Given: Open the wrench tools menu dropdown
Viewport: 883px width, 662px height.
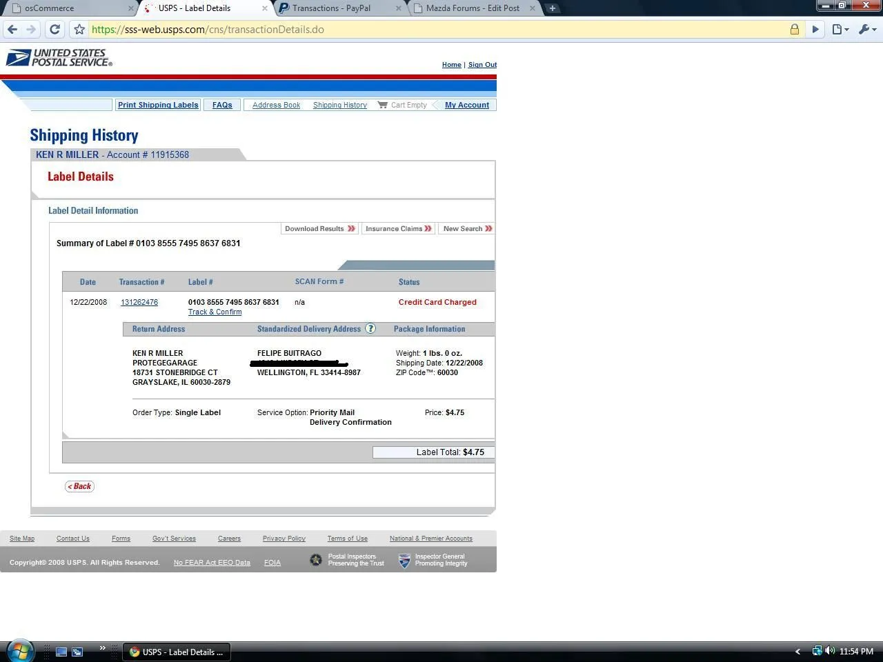Looking at the screenshot, I should 866,30.
